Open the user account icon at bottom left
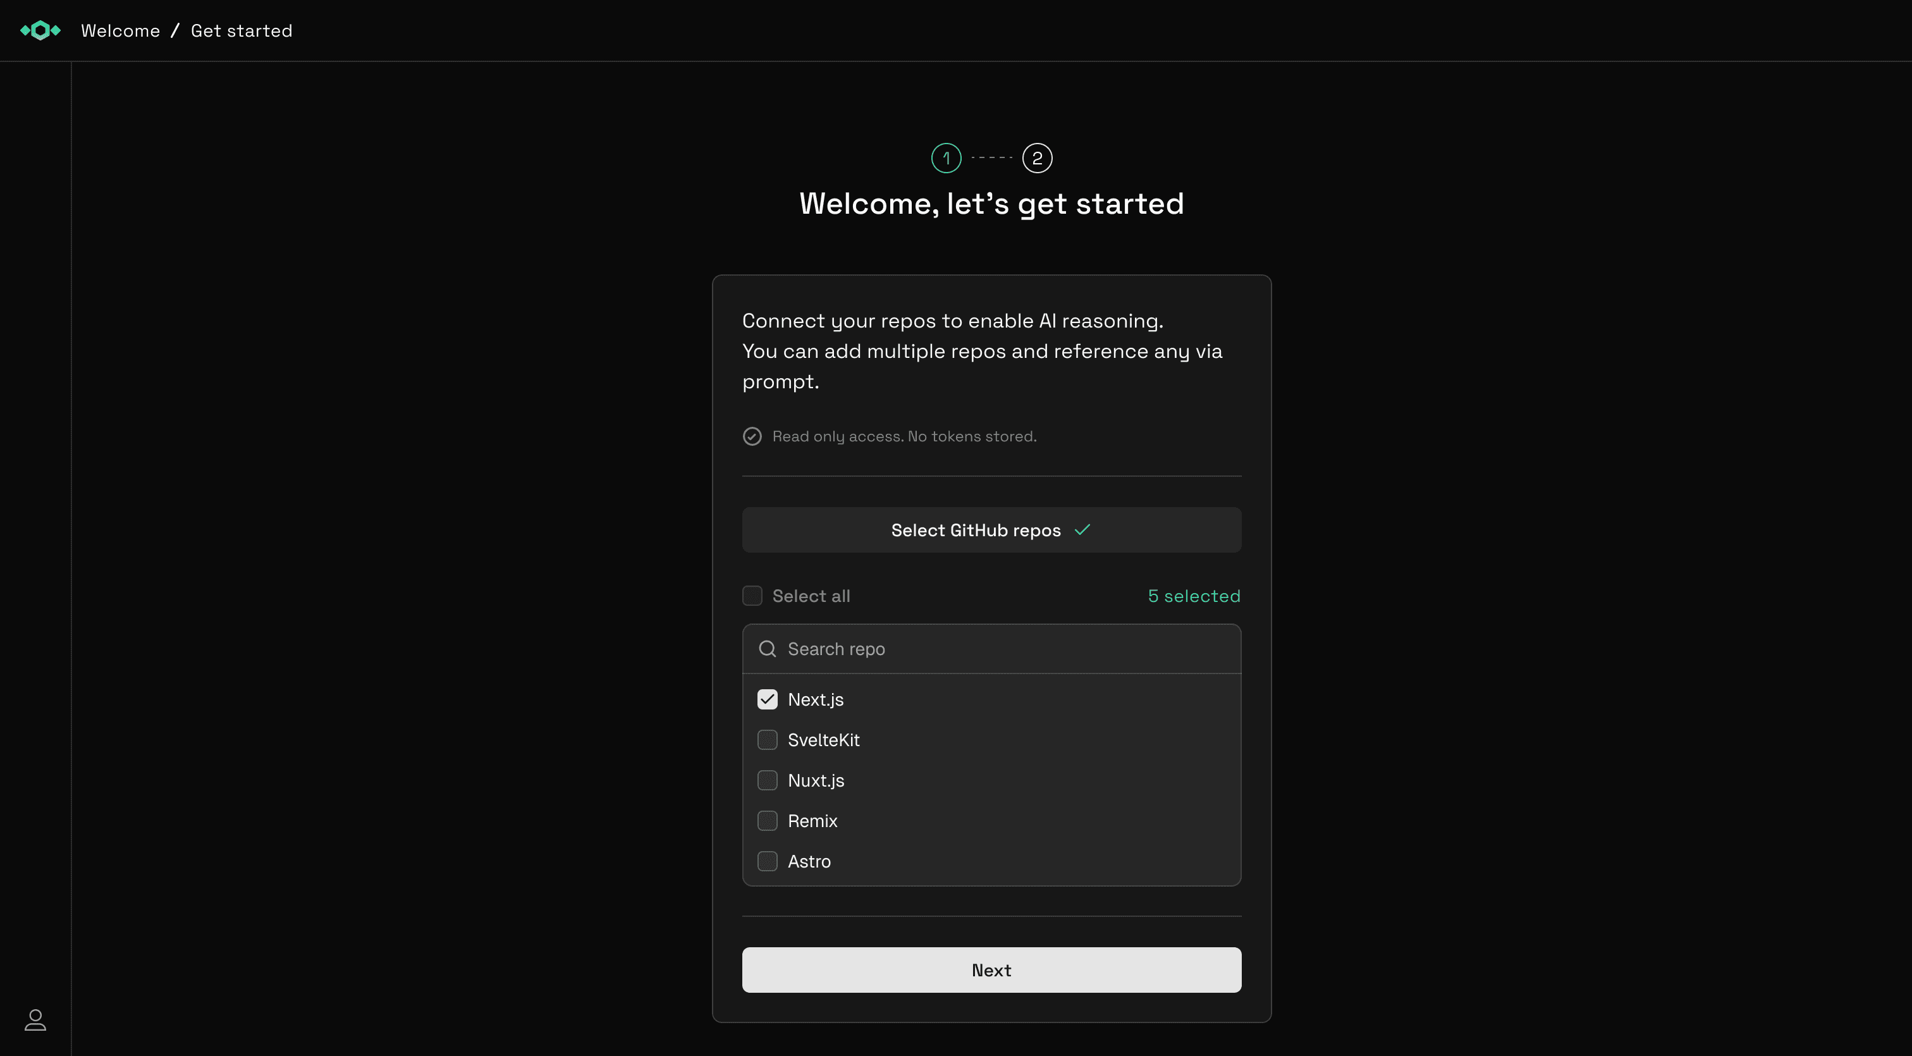This screenshot has height=1056, width=1912. (35, 1021)
